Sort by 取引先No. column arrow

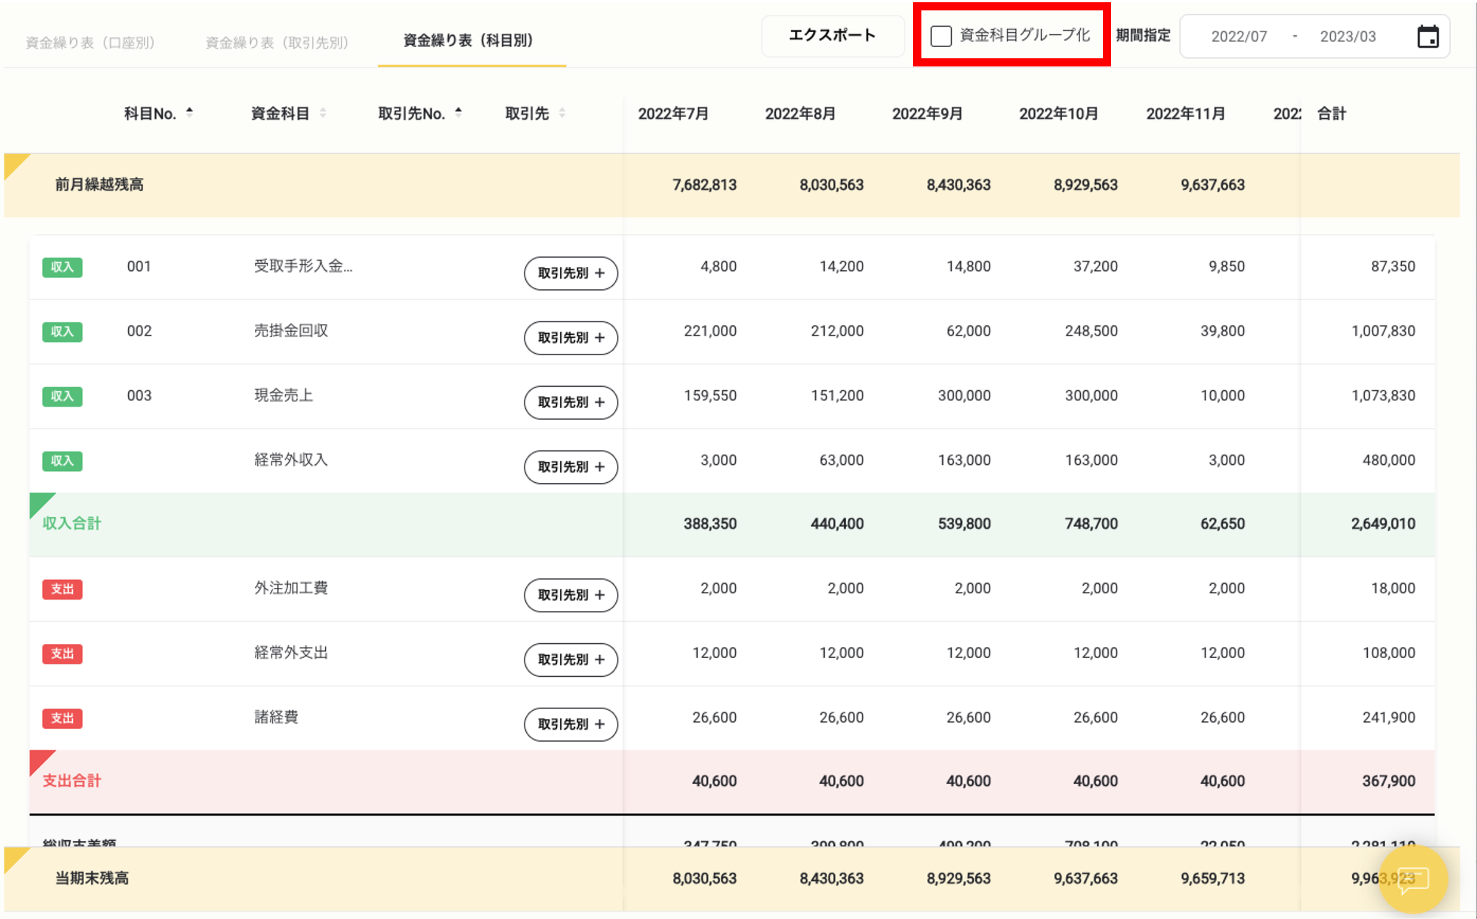click(458, 112)
